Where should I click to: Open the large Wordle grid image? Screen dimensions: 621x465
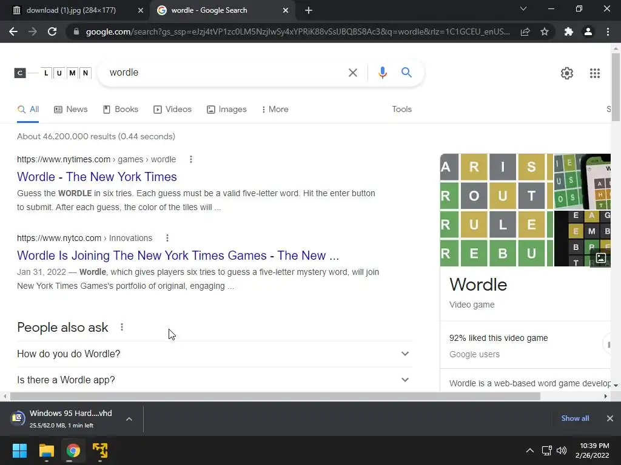click(496, 210)
